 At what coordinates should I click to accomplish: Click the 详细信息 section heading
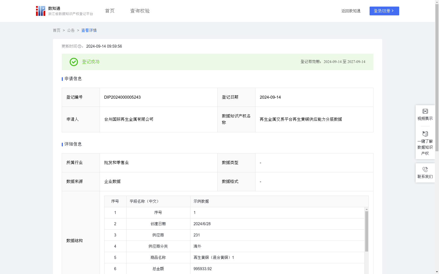[73, 144]
